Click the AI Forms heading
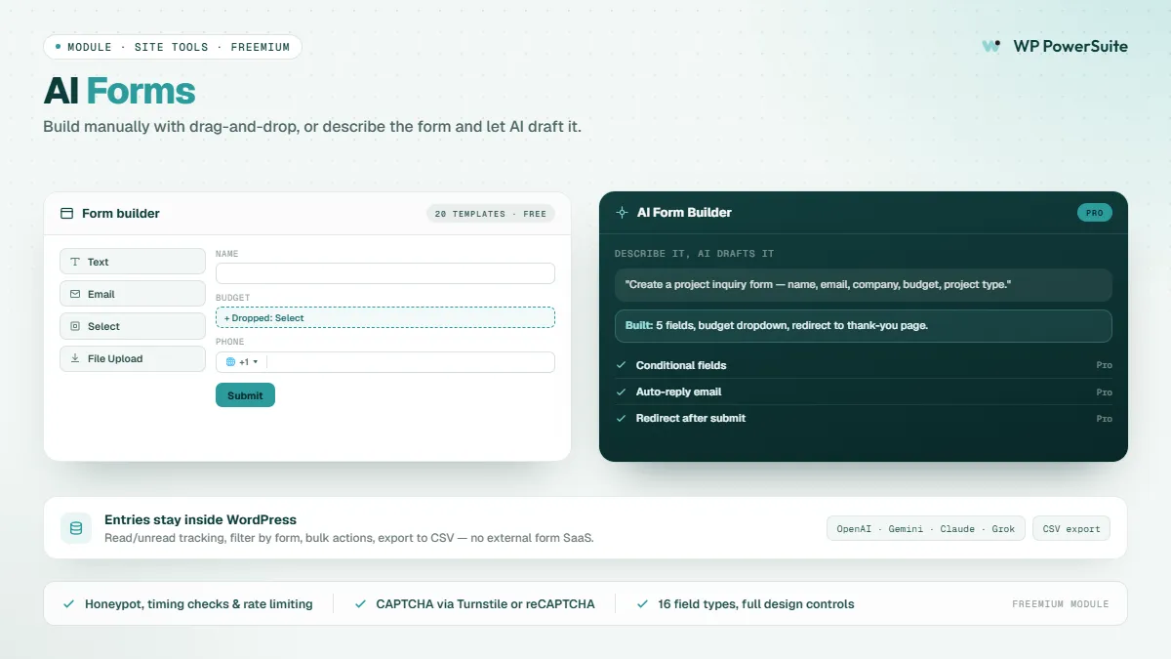This screenshot has height=659, width=1171. click(120, 91)
